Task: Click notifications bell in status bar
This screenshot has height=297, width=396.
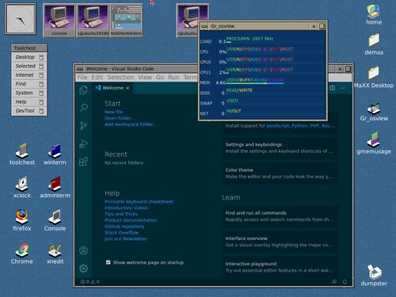Action: pyautogui.click(x=345, y=282)
